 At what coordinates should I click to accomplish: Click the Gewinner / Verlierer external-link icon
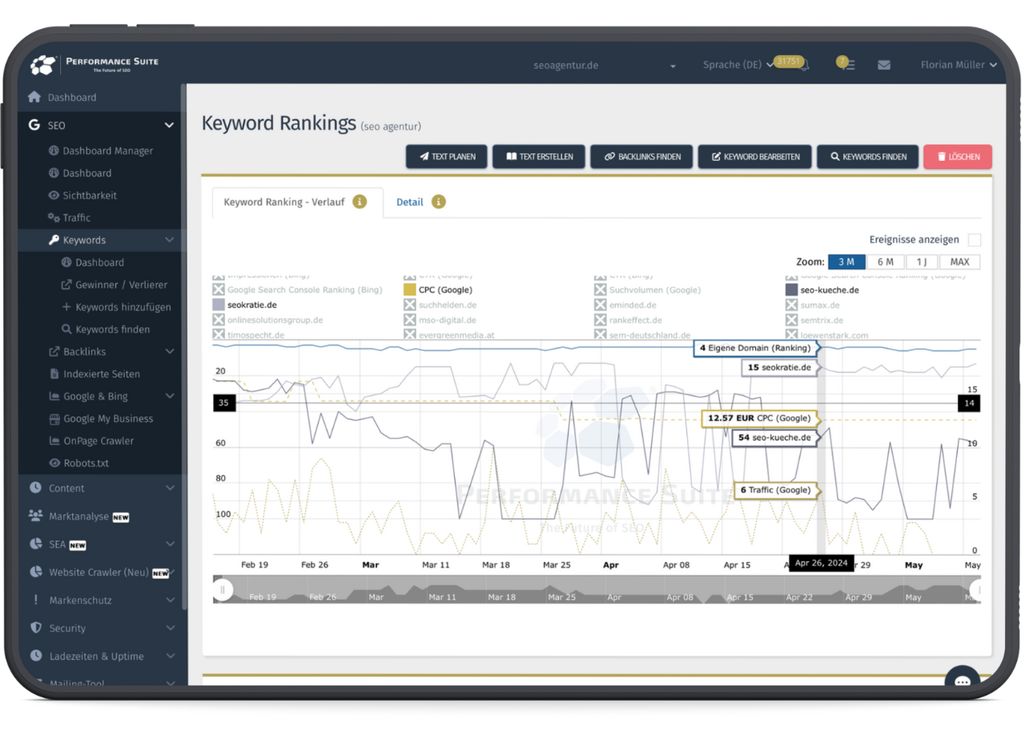pyautogui.click(x=66, y=285)
